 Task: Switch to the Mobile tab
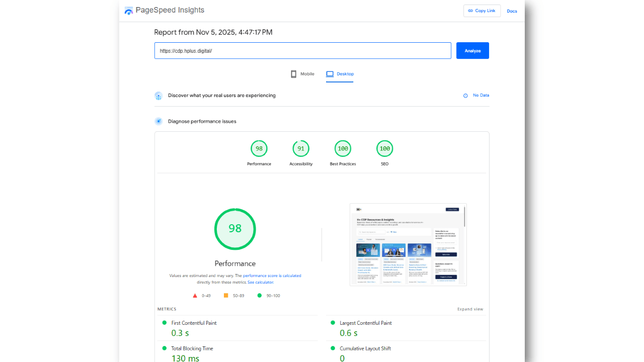click(302, 74)
